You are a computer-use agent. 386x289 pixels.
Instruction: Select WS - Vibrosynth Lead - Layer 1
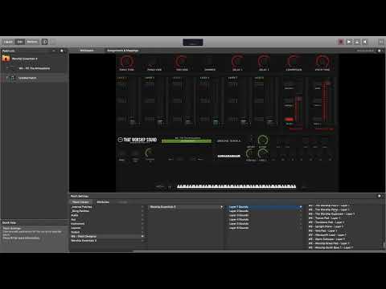327,235
